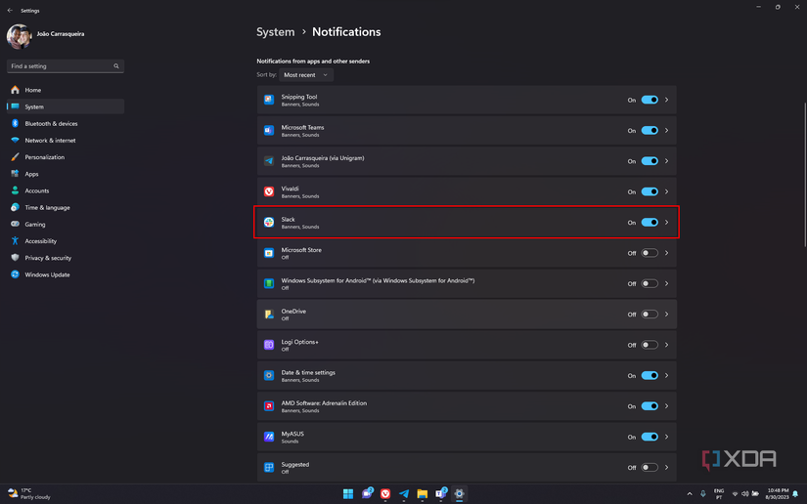Expand Snipping Tool notification settings chevron
Image resolution: width=807 pixels, height=504 pixels.
(667, 100)
